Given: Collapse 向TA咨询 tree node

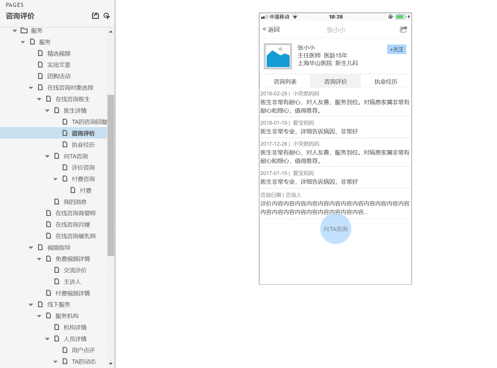Looking at the screenshot, I should (x=47, y=156).
